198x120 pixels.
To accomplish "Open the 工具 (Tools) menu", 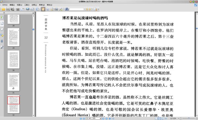I will pos(27,5).
